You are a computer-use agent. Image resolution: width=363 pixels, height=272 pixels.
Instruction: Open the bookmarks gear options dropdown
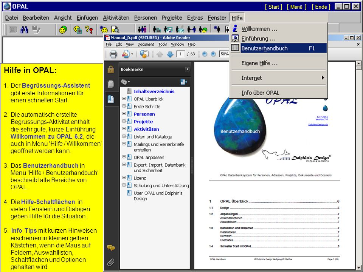125,82
